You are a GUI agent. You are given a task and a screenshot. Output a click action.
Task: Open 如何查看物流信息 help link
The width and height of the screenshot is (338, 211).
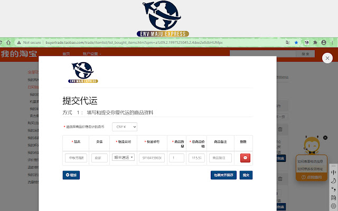310,161
